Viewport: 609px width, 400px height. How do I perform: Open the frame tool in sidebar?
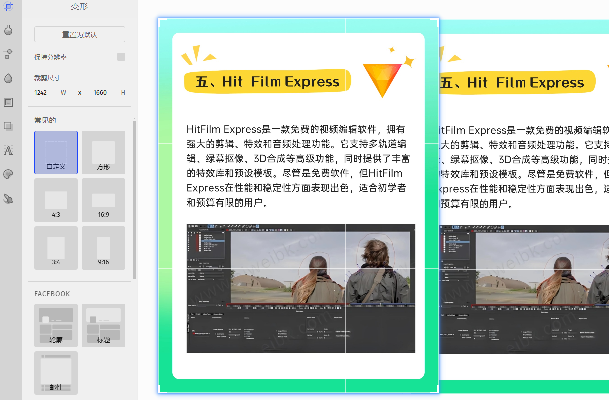click(8, 102)
